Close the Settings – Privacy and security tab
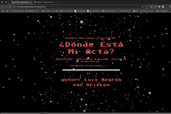This screenshot has width=171, height=114. tap(56, 2)
